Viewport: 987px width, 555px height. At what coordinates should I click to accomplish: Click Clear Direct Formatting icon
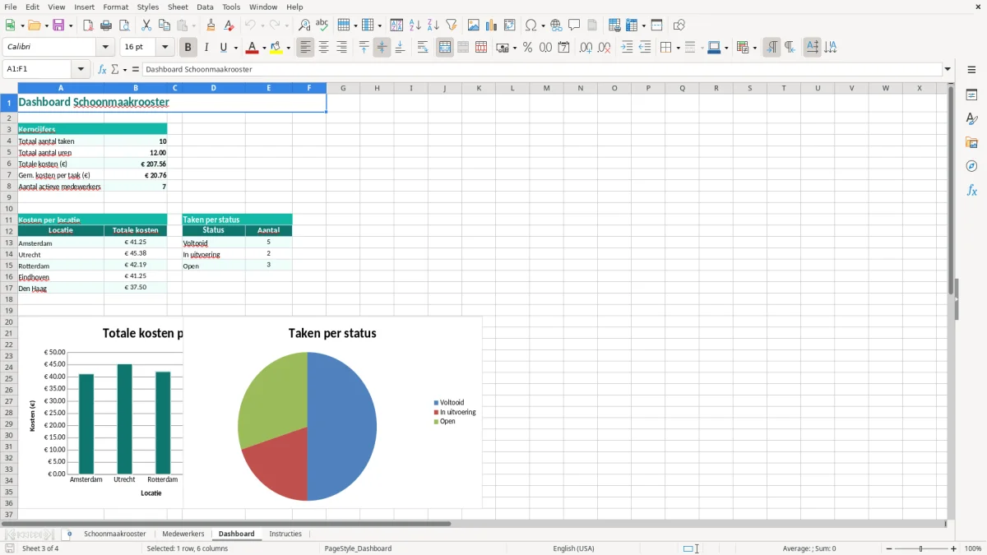[x=229, y=25]
